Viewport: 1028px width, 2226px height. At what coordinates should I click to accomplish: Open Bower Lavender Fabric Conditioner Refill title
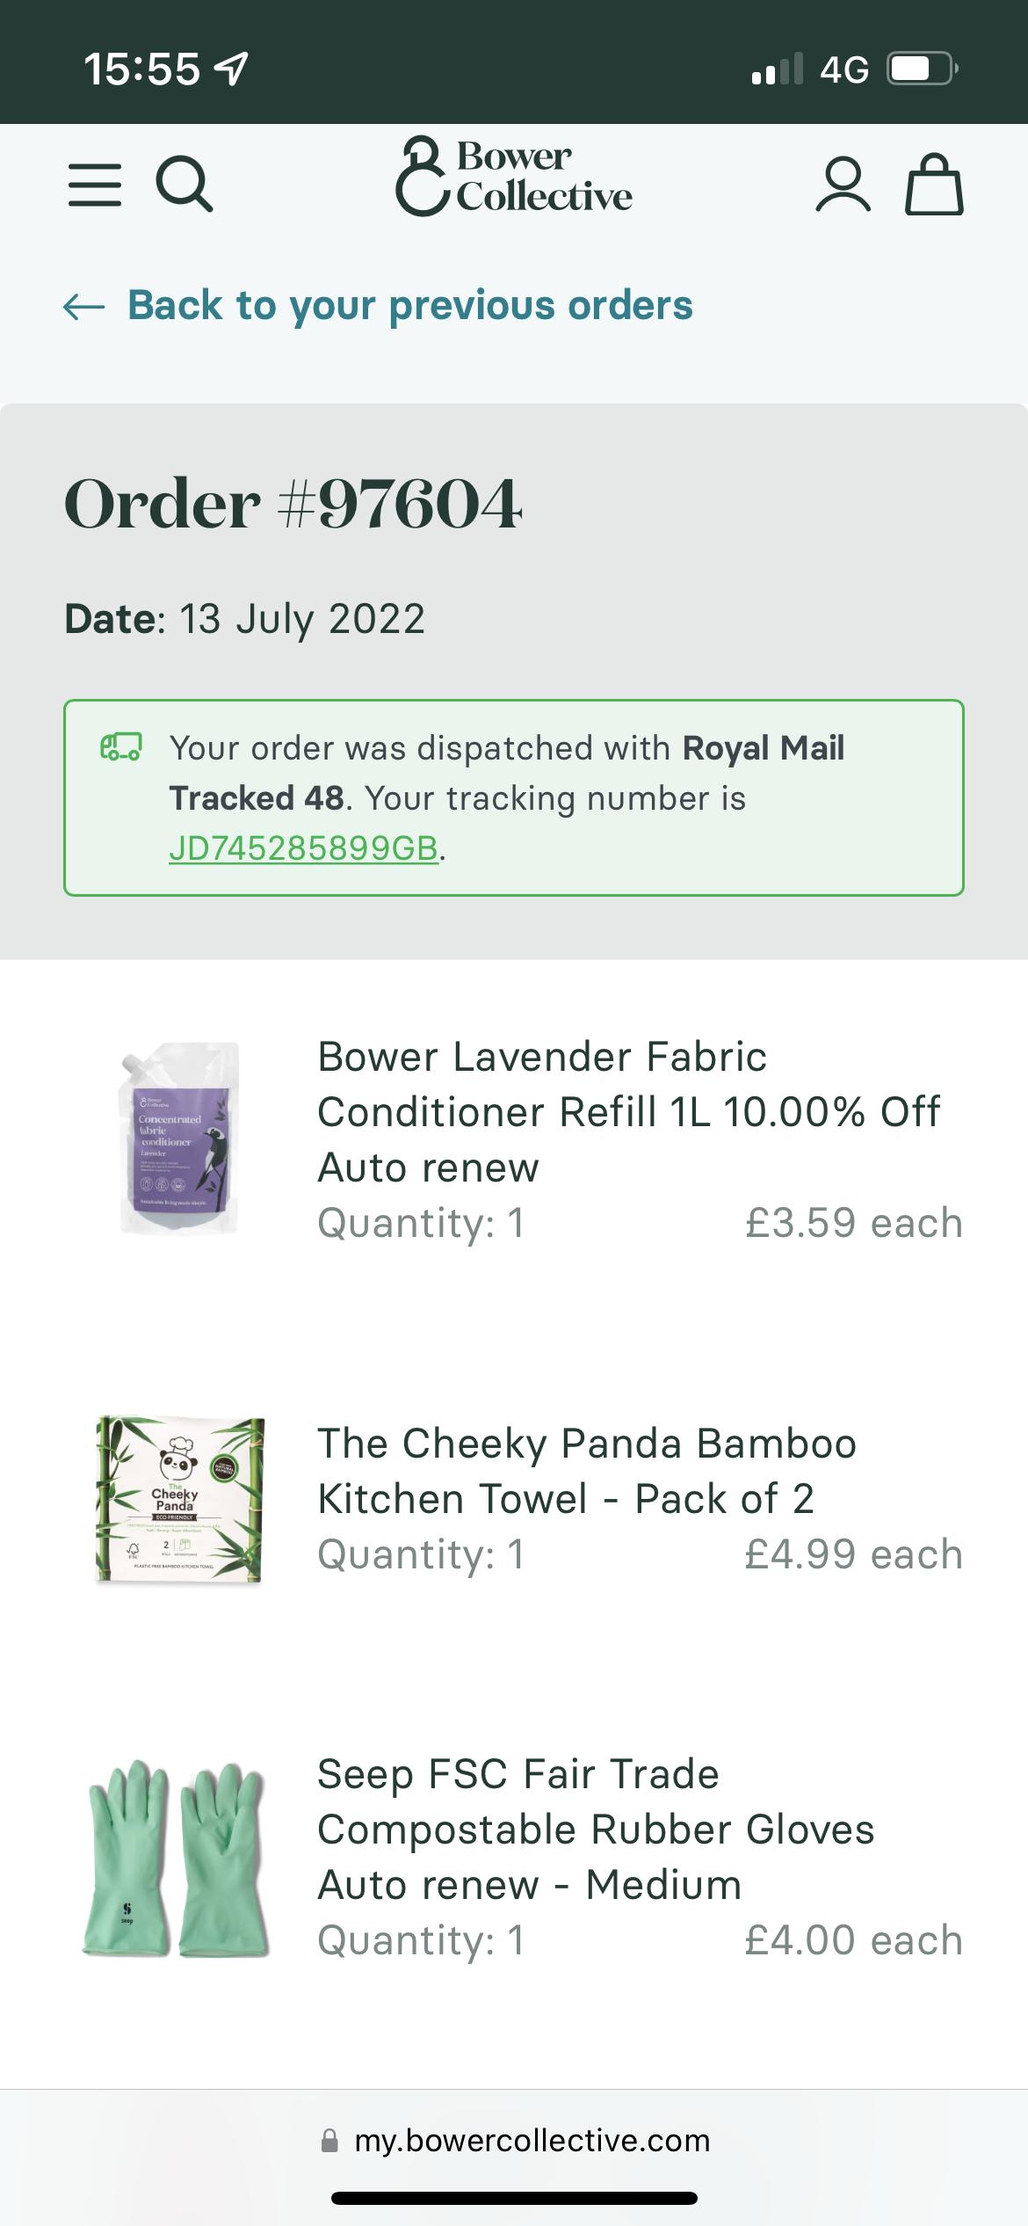pos(628,1111)
